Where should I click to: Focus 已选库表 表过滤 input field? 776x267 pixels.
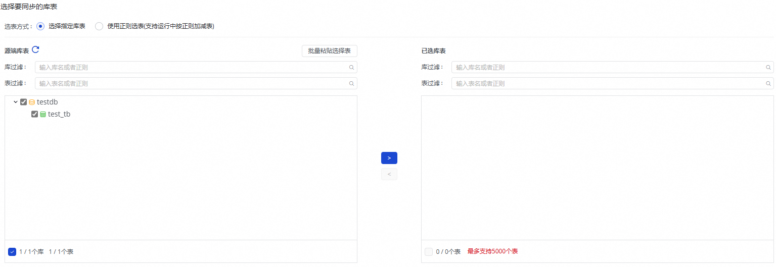point(613,83)
